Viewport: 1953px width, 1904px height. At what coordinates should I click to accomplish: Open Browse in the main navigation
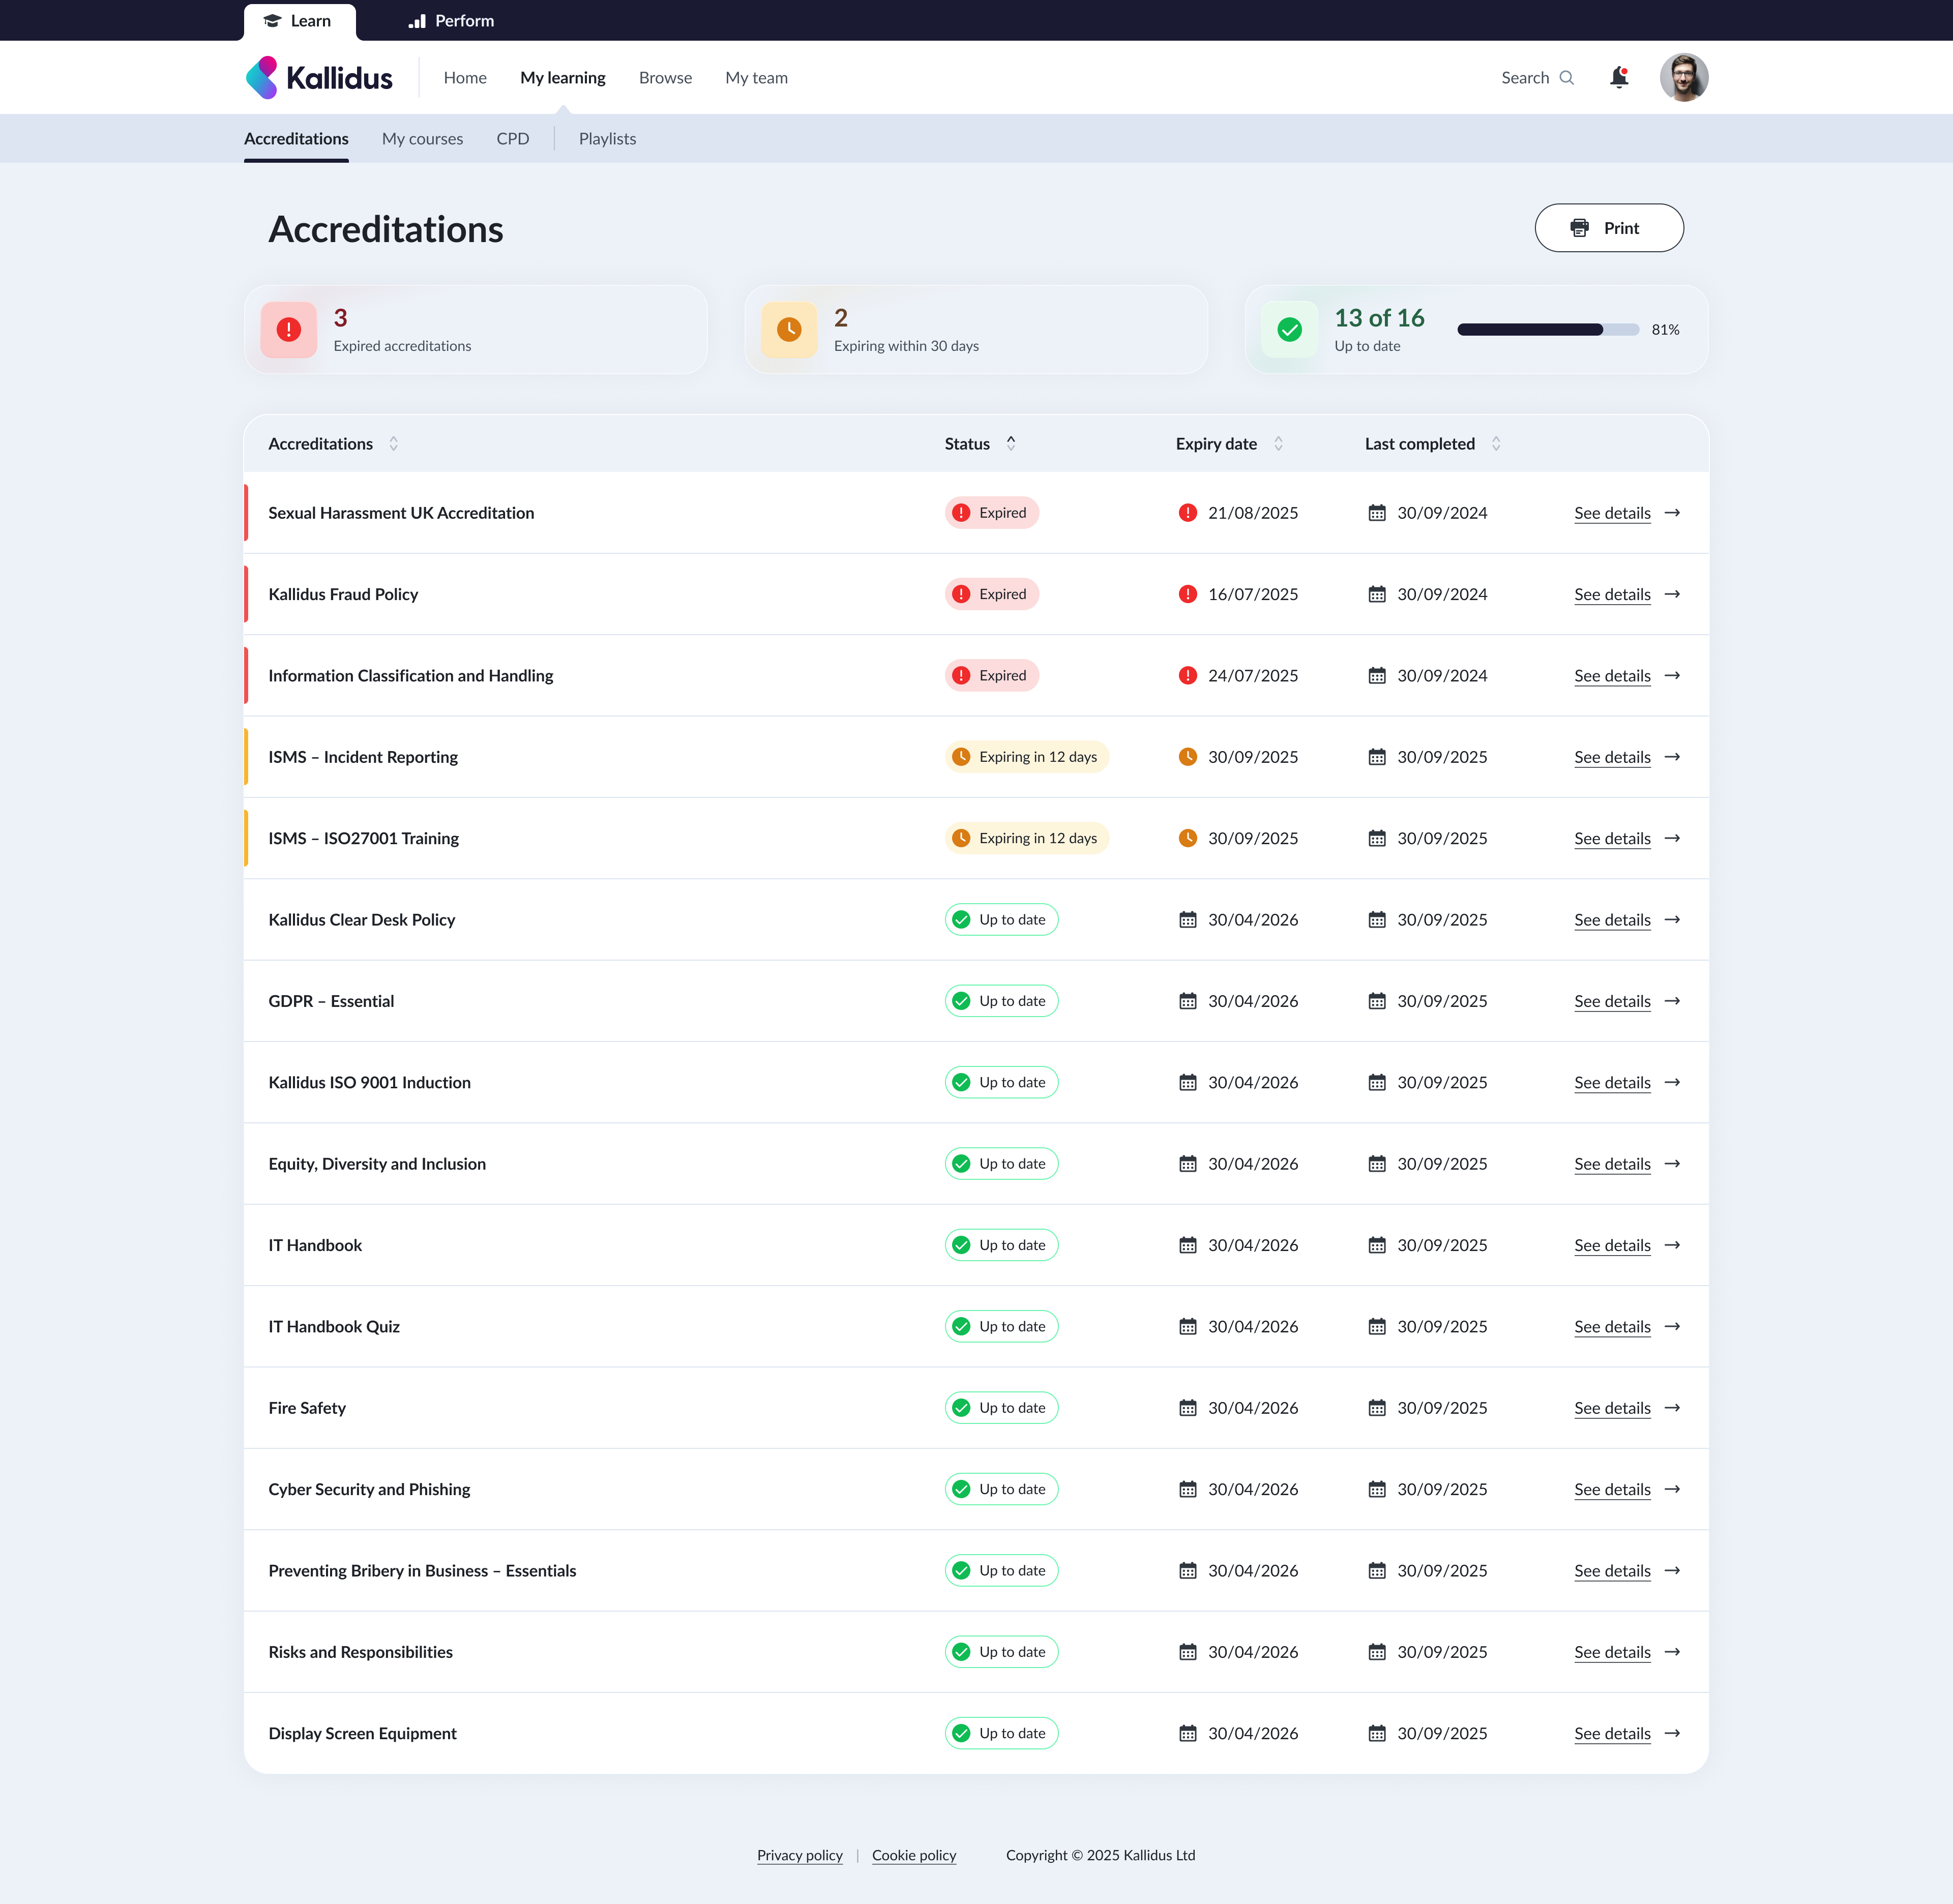(x=665, y=78)
